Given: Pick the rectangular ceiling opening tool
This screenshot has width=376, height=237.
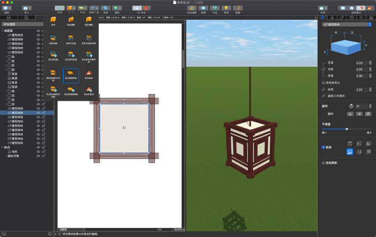Looking at the screenshot, I should [x=89, y=39].
